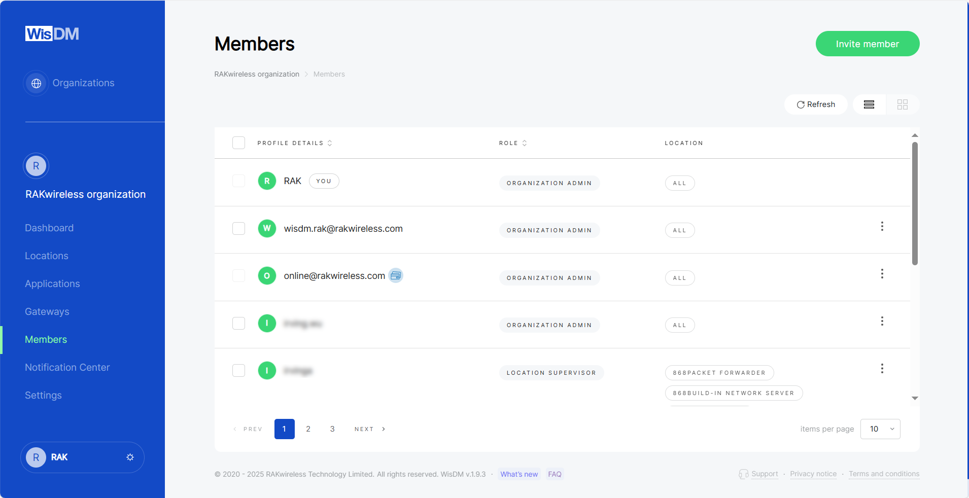Switch to list view

pyautogui.click(x=869, y=104)
